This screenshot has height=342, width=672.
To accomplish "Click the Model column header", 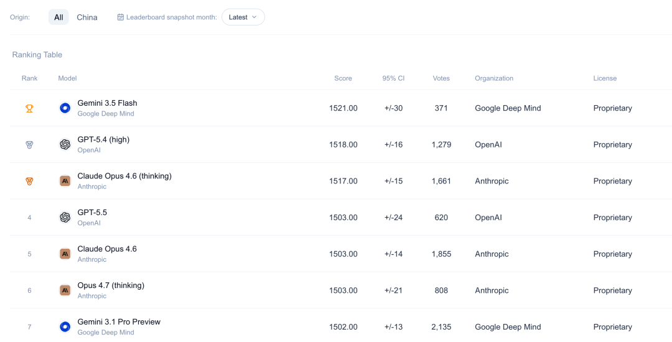I will pos(67,78).
